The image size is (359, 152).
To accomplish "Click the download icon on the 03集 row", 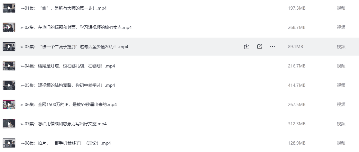I will coord(247,47).
